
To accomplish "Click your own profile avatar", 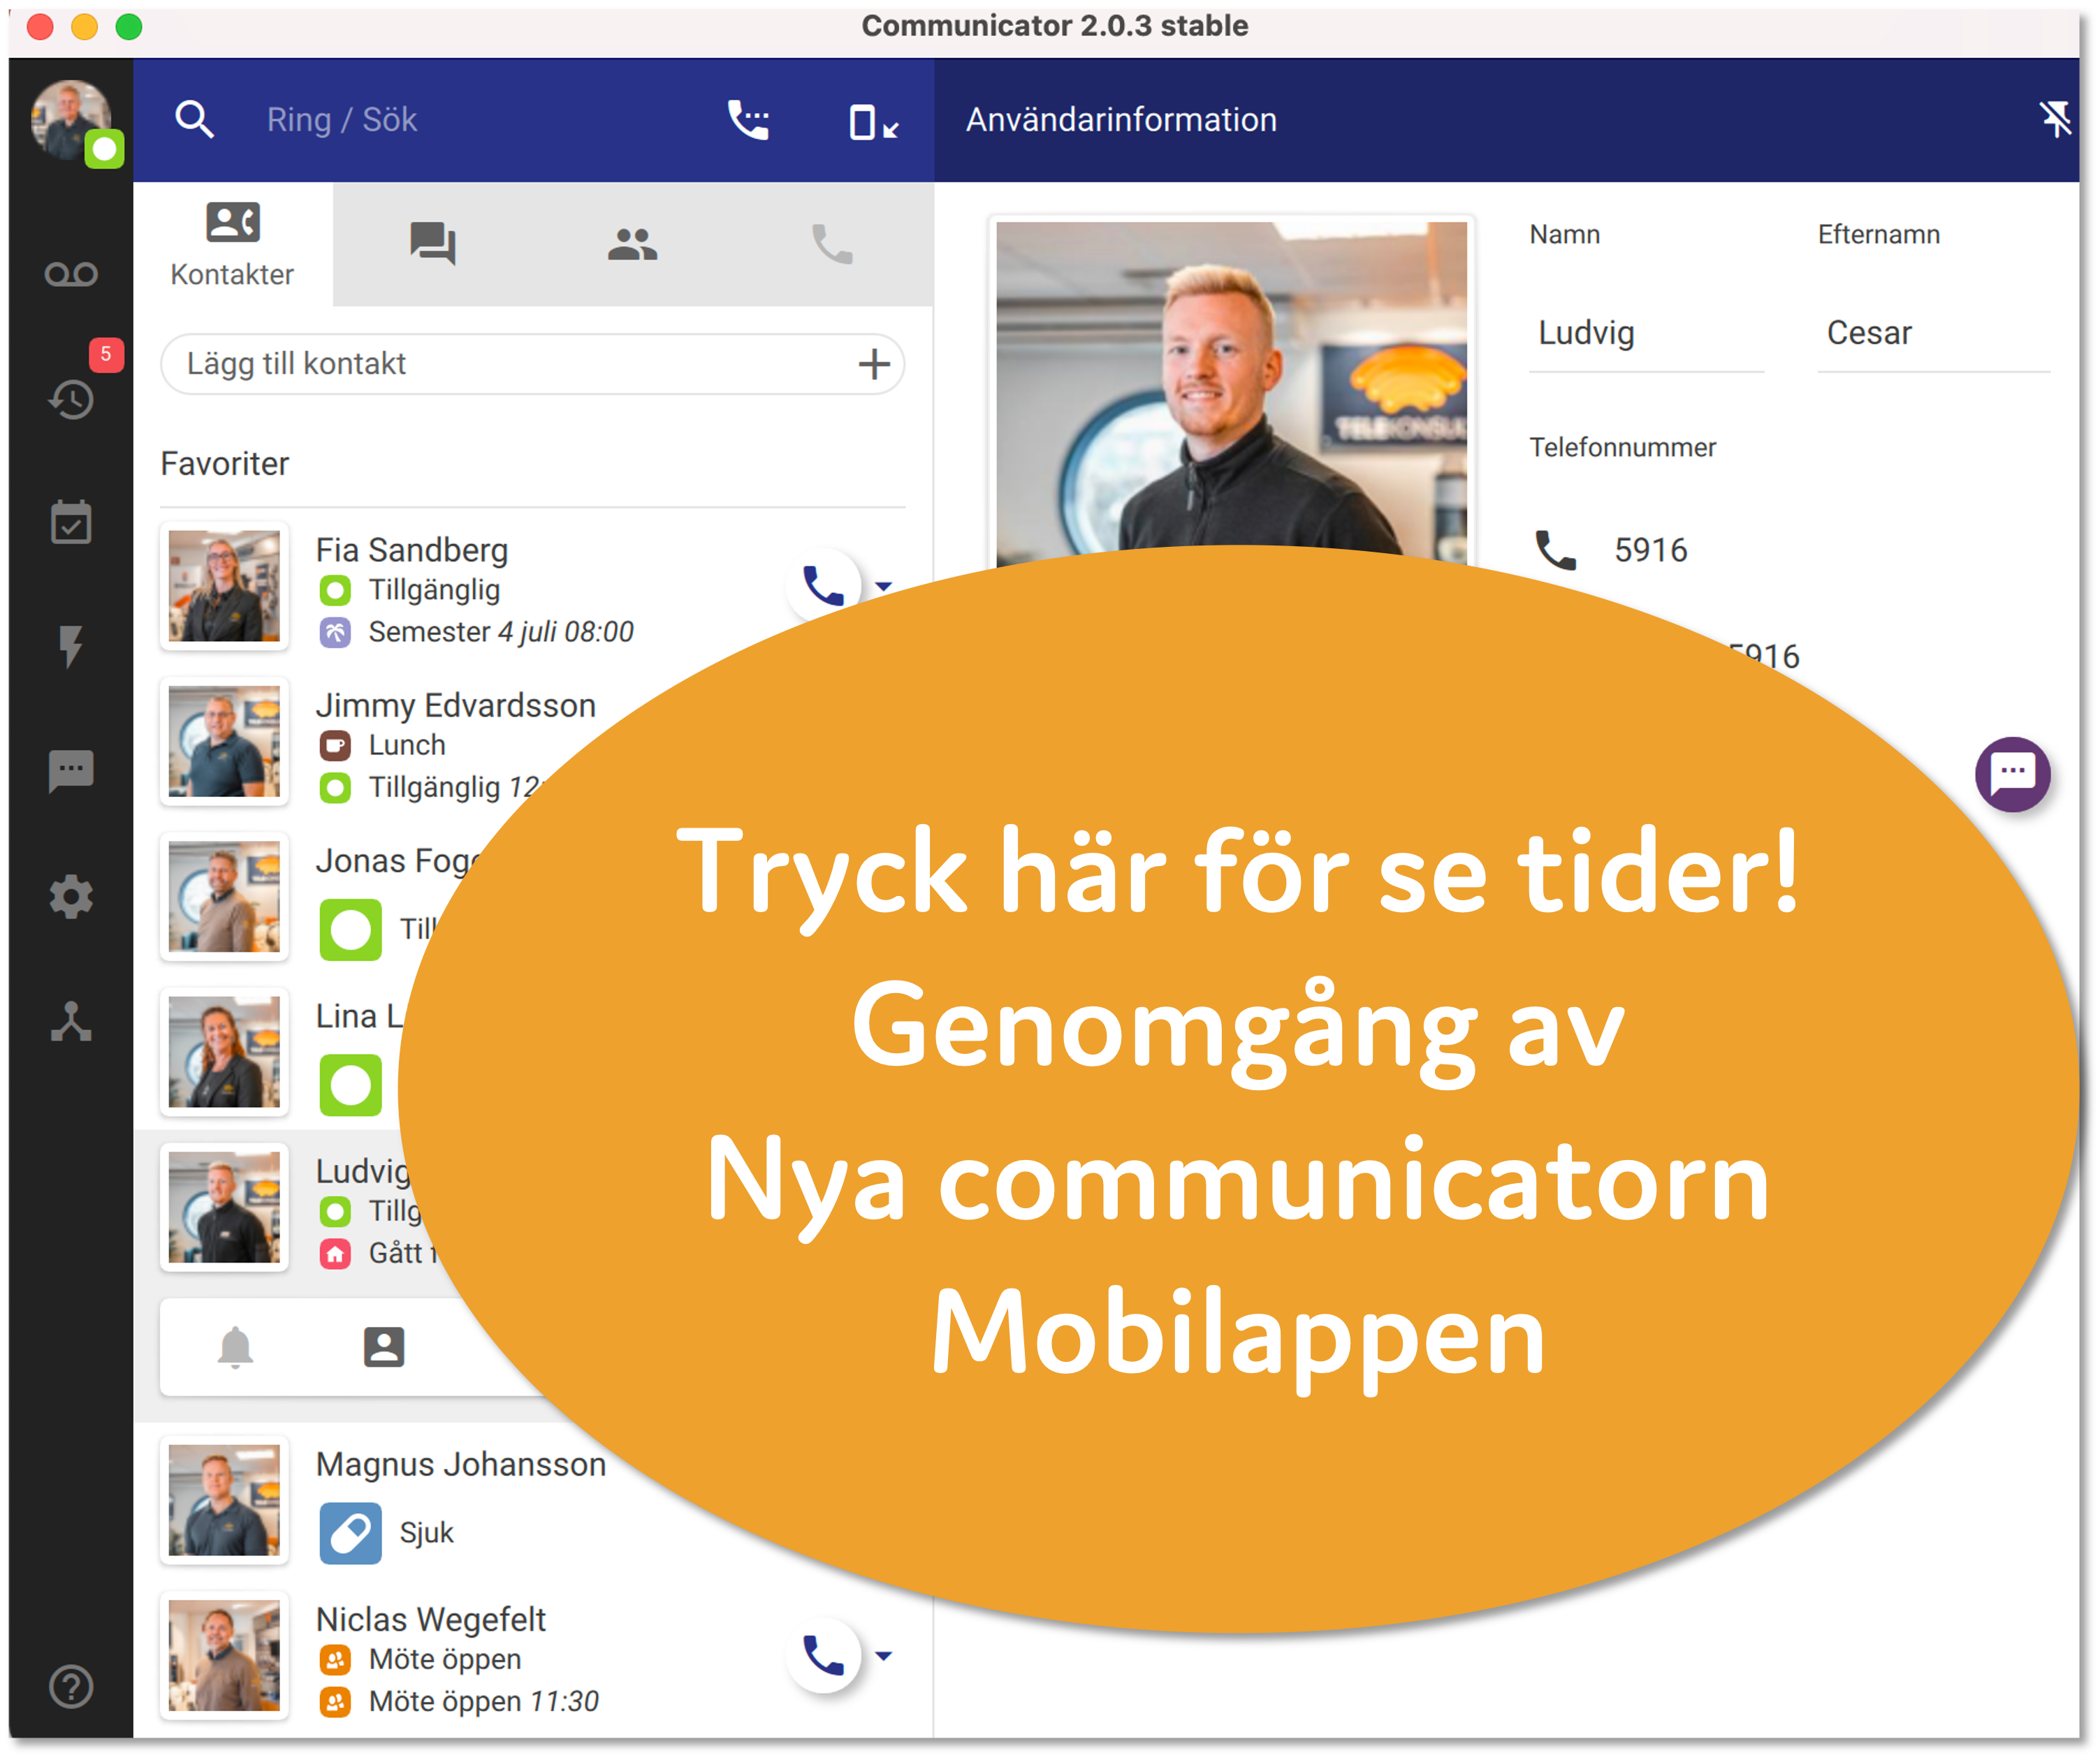I will [71, 120].
